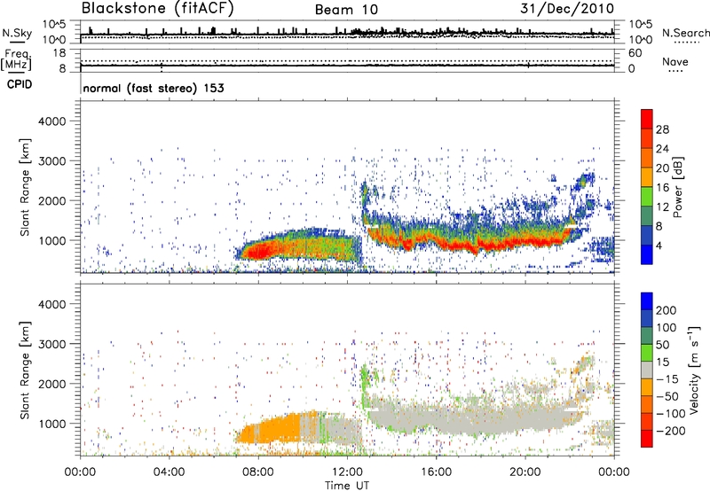Click the orange 20–24 dB Power color bar segment
This screenshot has height=491, width=710.
pos(647,158)
